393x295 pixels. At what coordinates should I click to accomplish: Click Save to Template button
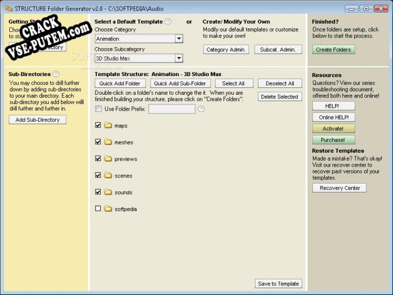click(278, 284)
